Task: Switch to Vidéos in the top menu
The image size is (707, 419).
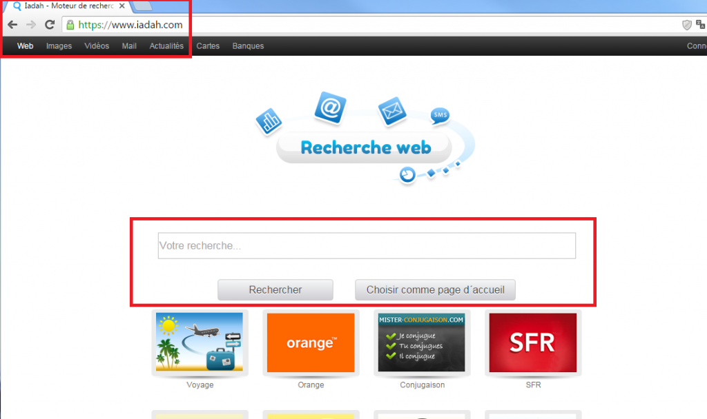Action: pos(97,46)
